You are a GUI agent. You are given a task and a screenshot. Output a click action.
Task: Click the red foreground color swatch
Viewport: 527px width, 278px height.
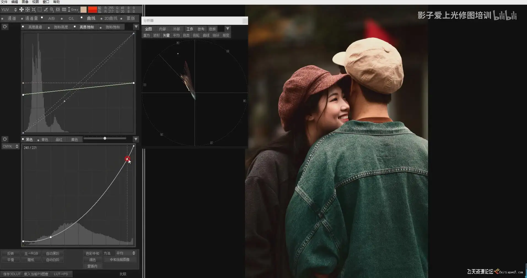(x=92, y=10)
